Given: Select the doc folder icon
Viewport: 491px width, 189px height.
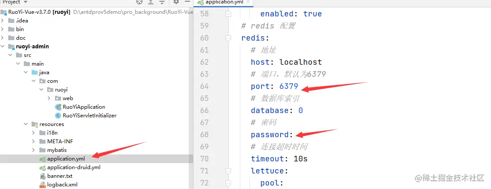Looking at the screenshot, I should [x=11, y=38].
